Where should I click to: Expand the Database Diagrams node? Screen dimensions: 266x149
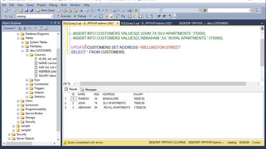click(x=18, y=34)
